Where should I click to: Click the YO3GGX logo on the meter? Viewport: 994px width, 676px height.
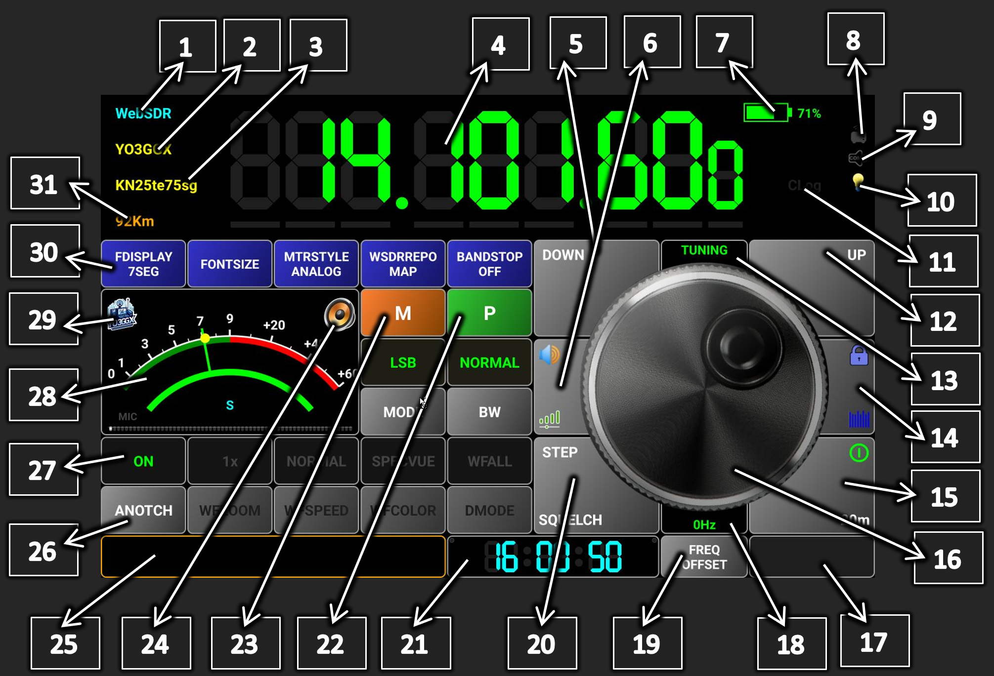point(121,314)
